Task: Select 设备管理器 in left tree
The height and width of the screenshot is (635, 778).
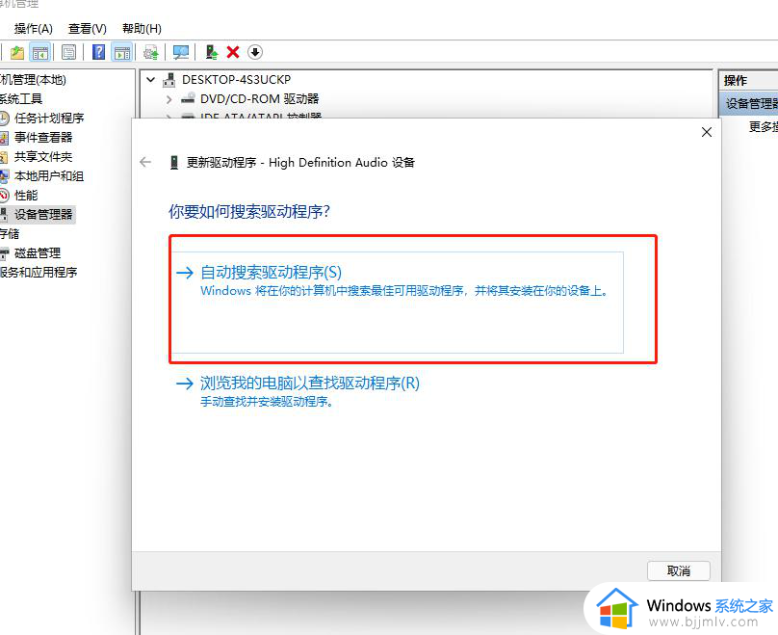Action: [43, 215]
